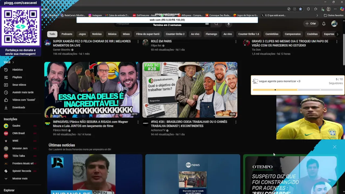Open the browser downloads icon

coord(323,9)
